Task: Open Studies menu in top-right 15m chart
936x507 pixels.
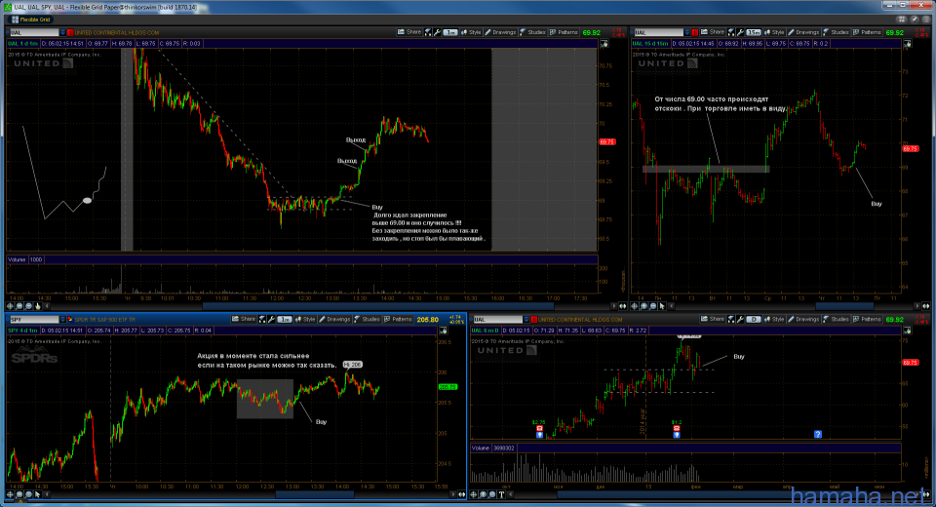Action: click(836, 32)
